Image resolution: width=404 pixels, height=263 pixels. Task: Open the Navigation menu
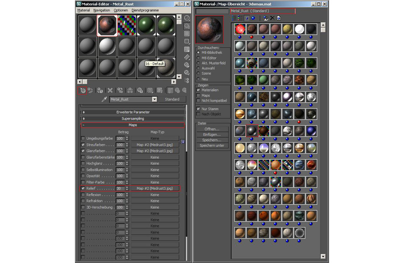pyautogui.click(x=101, y=10)
